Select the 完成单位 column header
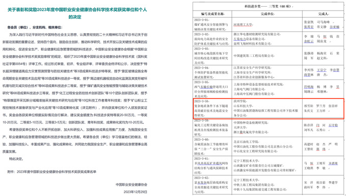The width and height of the screenshot is (346, 196). 267,14
